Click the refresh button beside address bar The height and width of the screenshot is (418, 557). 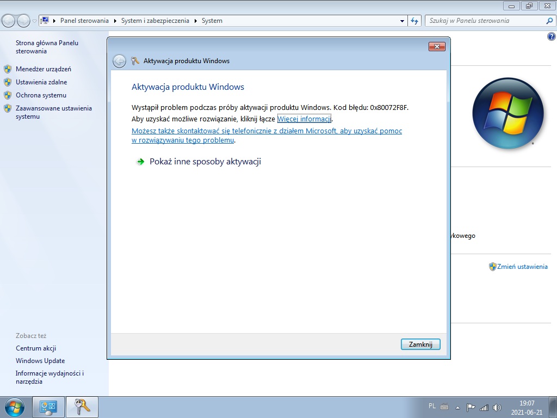click(414, 21)
